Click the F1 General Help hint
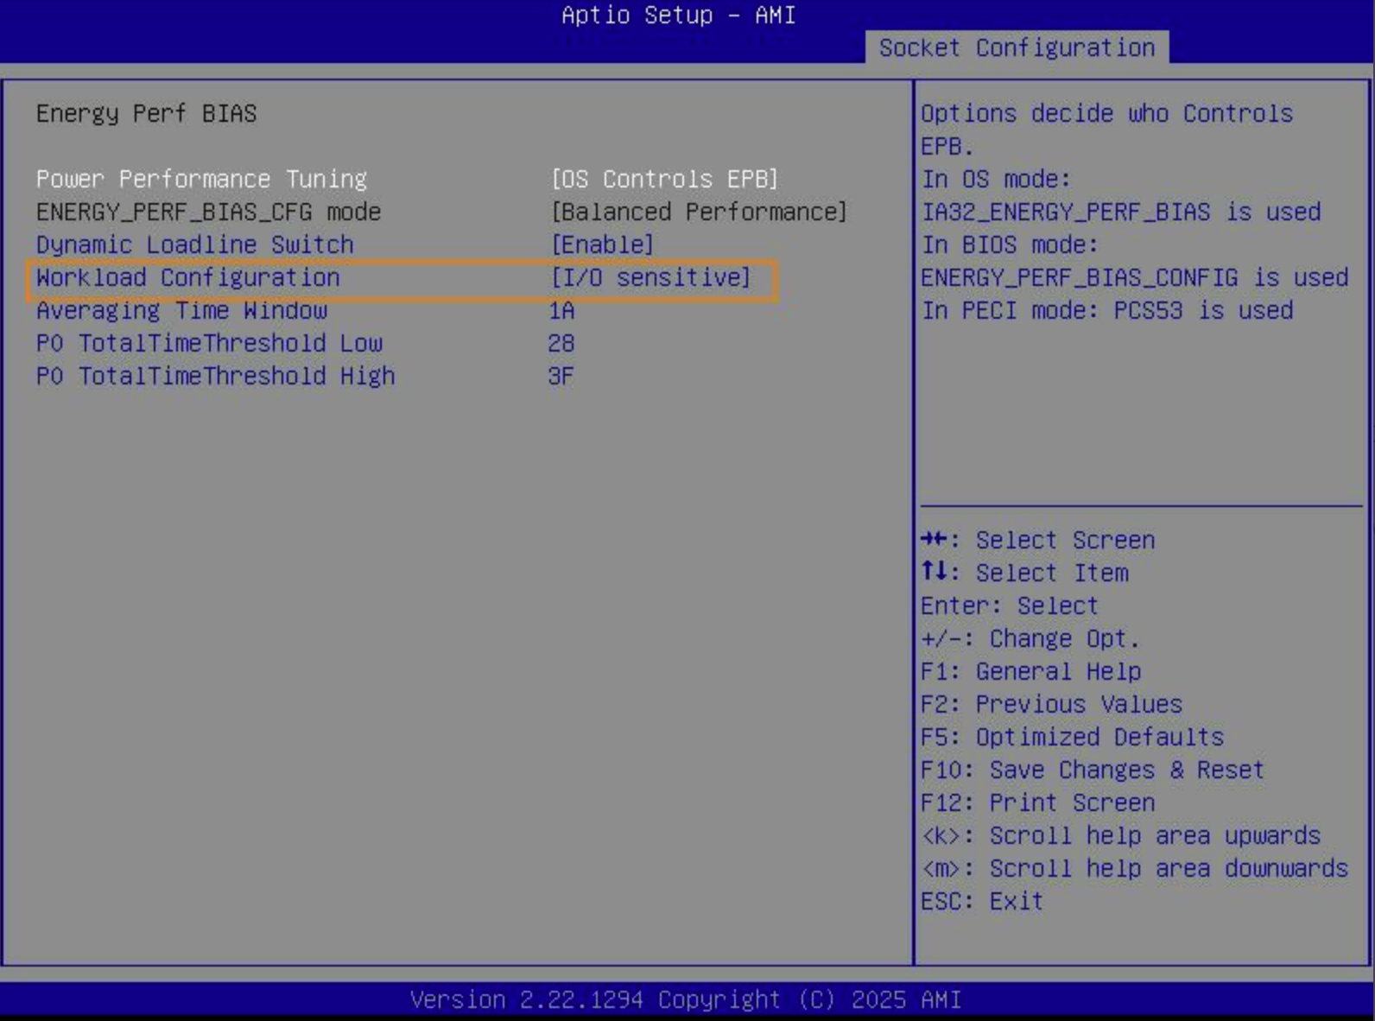The width and height of the screenshot is (1375, 1021). [1030, 671]
